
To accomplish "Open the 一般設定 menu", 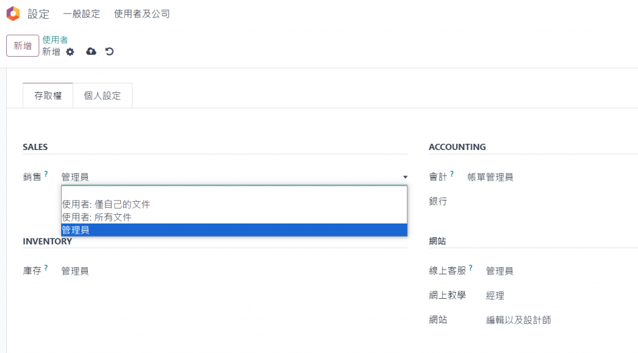I will pos(82,14).
